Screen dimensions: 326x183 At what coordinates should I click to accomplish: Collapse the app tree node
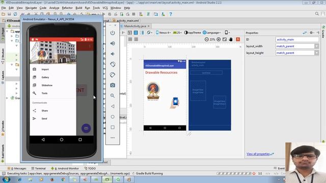(x=7, y=32)
